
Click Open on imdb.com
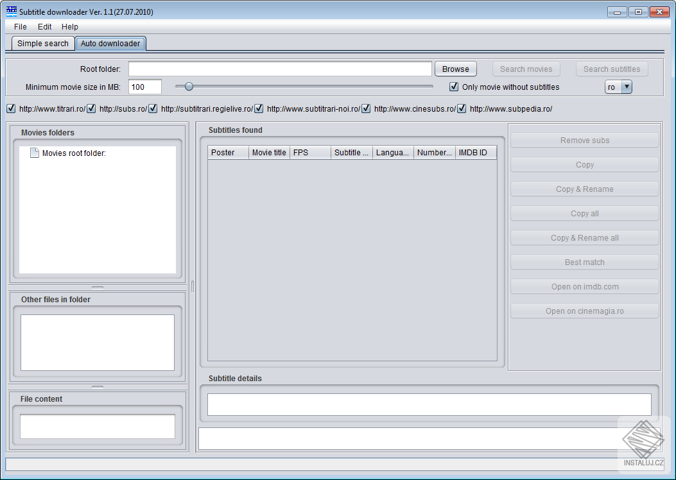[584, 286]
